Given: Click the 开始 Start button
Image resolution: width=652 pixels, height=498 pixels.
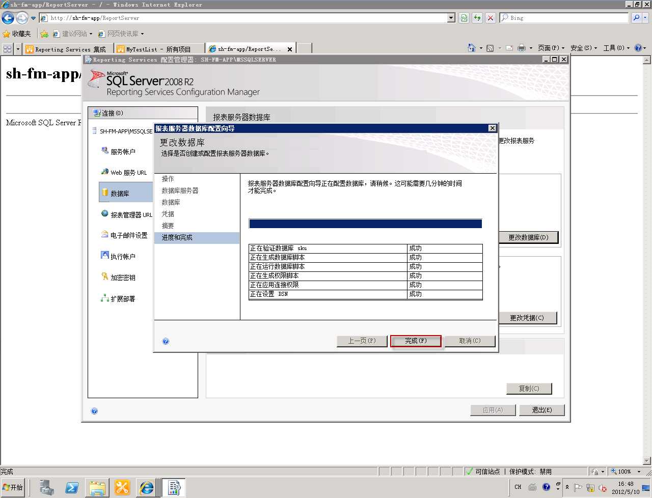Looking at the screenshot, I should [13, 487].
